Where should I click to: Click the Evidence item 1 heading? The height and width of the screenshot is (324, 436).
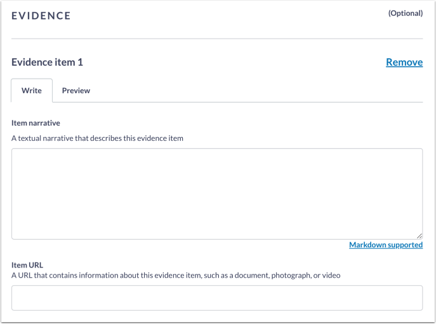47,62
